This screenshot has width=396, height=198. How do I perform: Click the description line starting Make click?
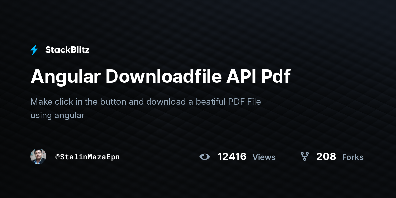click(x=146, y=102)
